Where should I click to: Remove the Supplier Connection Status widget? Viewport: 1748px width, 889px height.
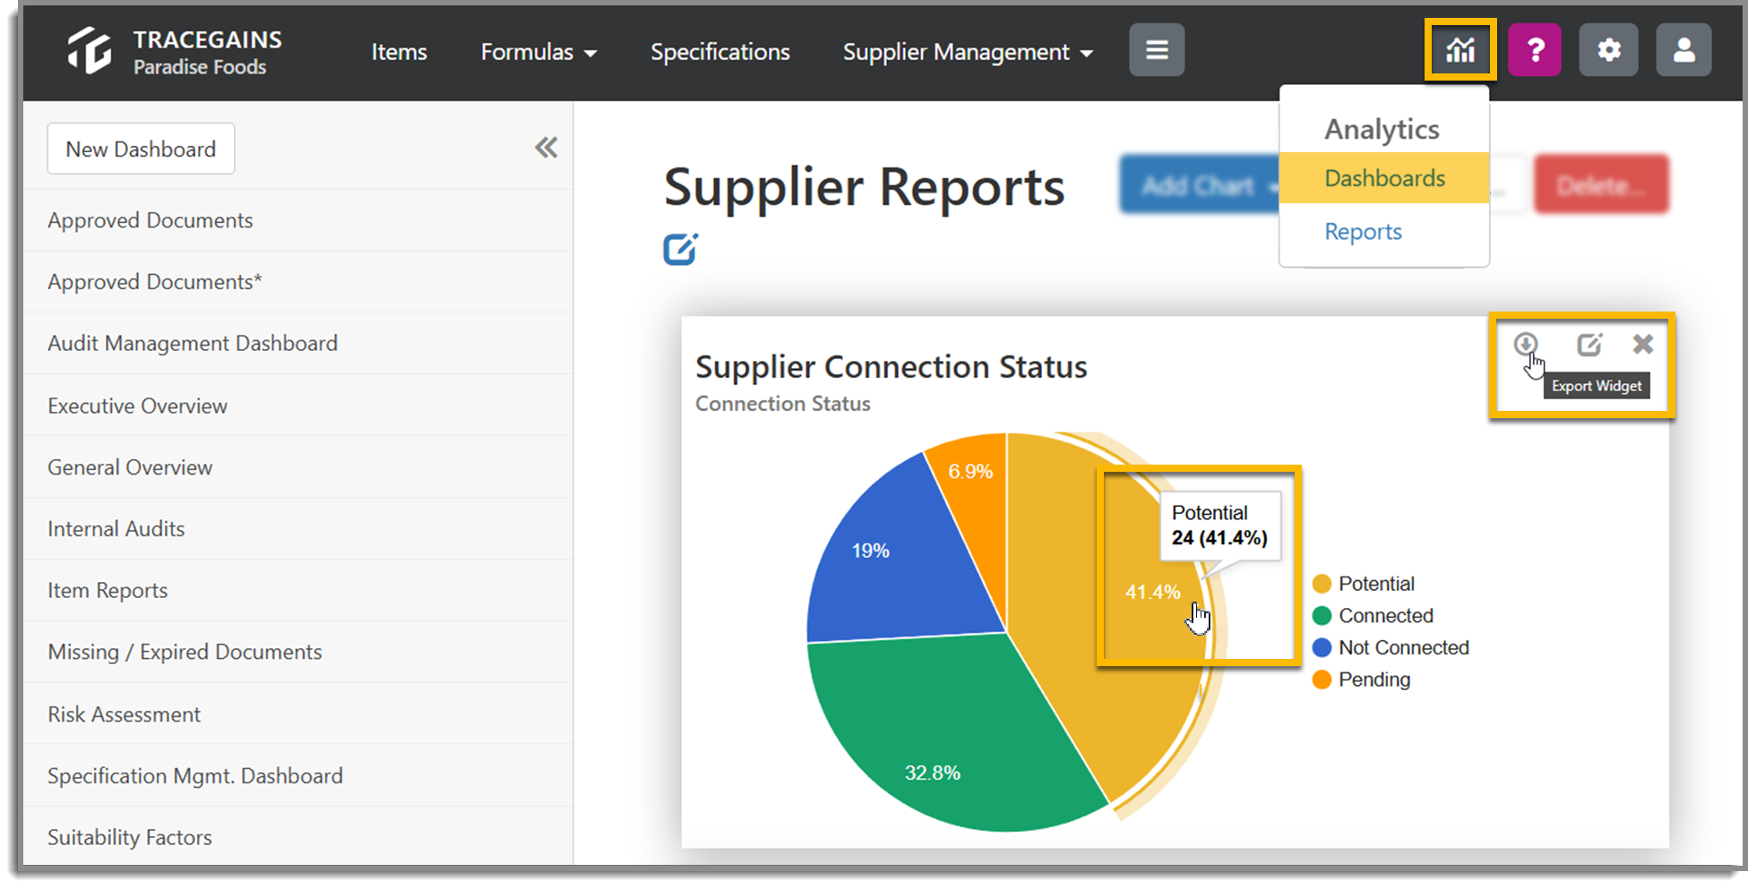point(1642,344)
